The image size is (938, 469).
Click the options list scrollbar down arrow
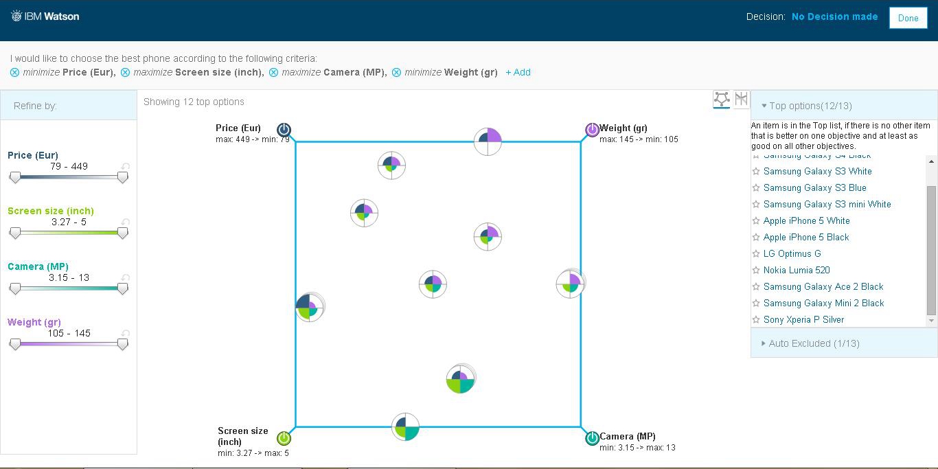(x=932, y=321)
